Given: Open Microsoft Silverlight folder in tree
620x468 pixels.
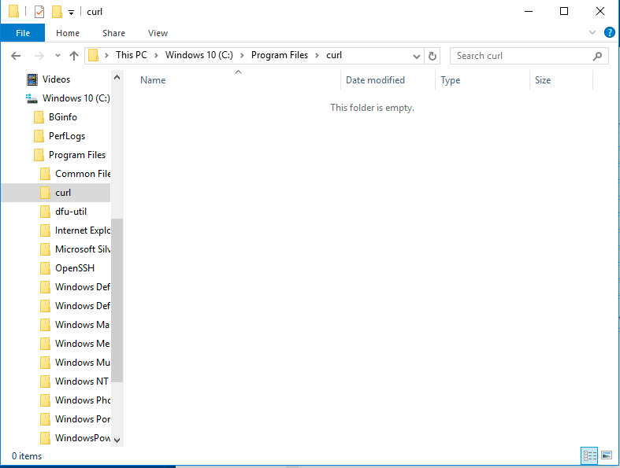Looking at the screenshot, I should tap(82, 249).
